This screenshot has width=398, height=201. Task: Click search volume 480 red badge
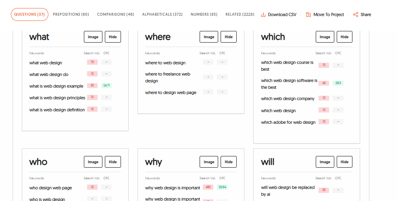[x=208, y=187]
